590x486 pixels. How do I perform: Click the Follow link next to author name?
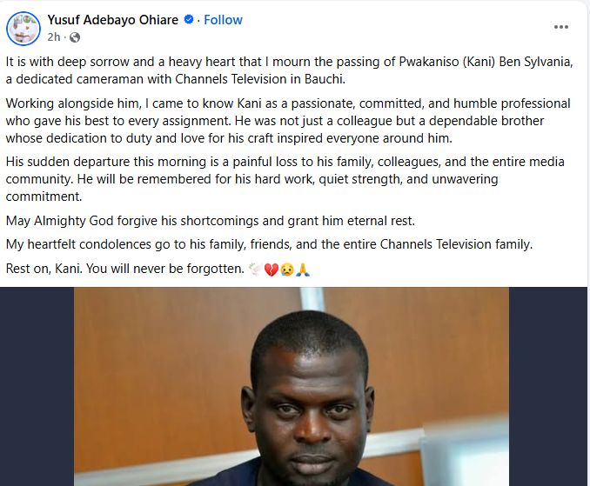tap(223, 19)
